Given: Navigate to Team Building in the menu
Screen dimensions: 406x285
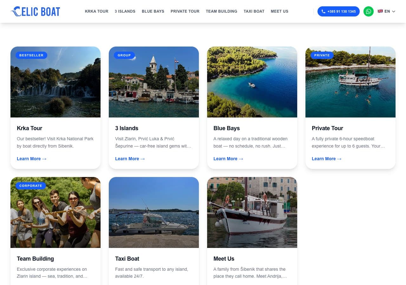Looking at the screenshot, I should point(221,11).
